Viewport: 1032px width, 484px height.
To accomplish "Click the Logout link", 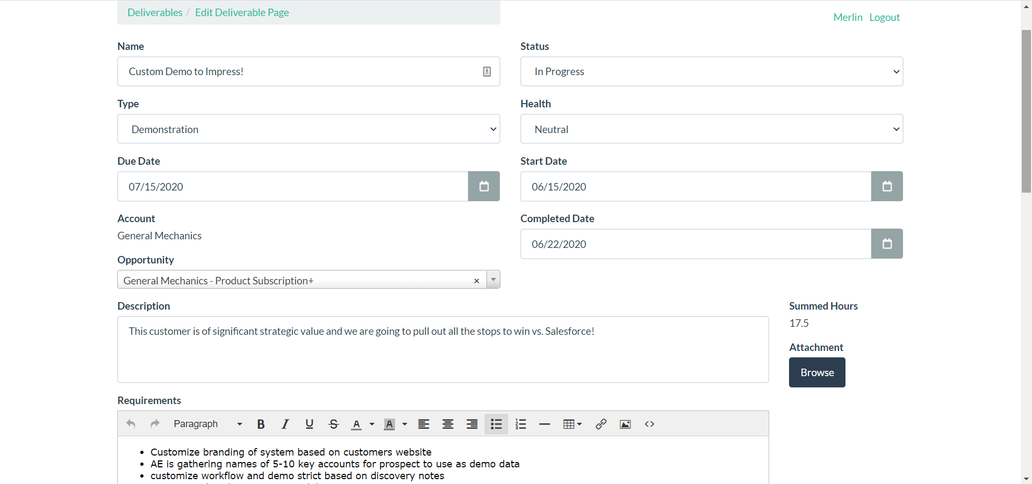I will (884, 17).
